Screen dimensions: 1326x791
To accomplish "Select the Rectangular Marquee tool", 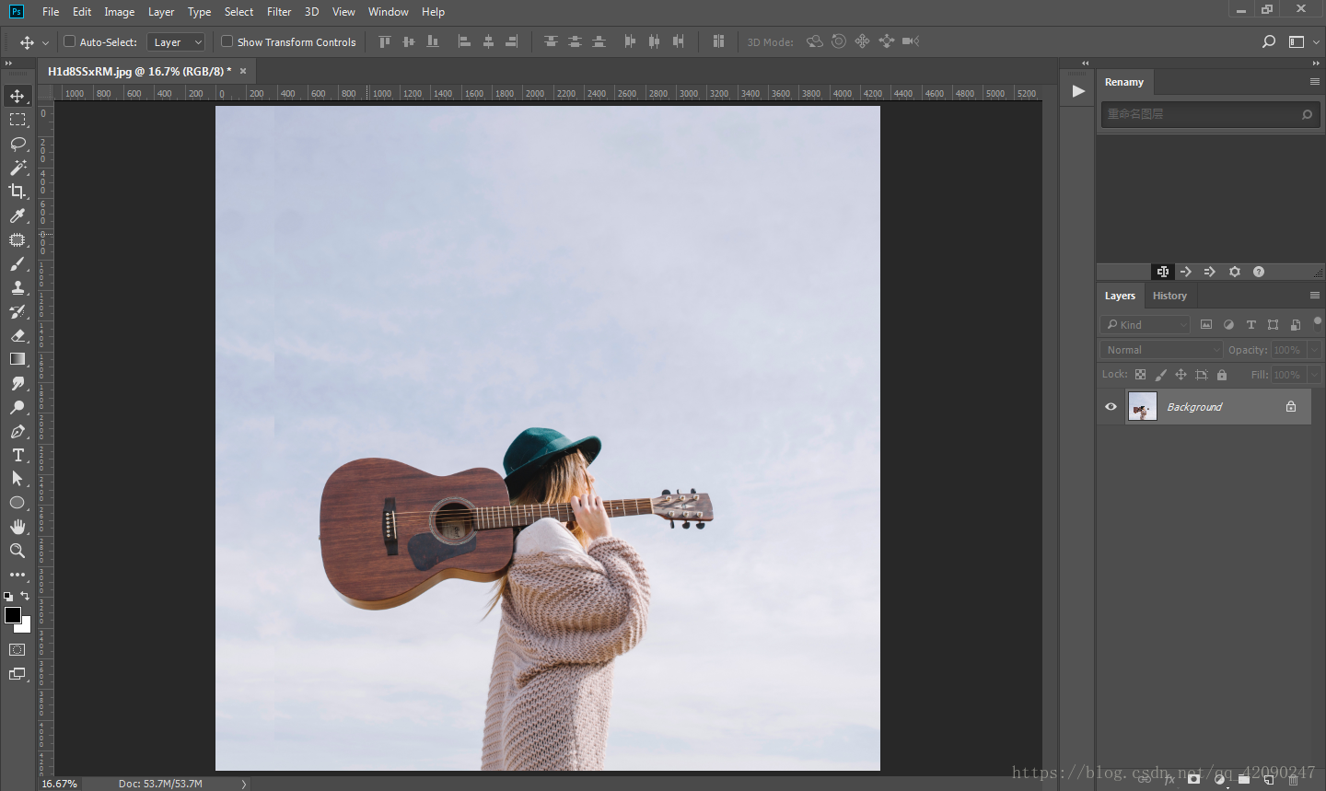I will coord(17,120).
